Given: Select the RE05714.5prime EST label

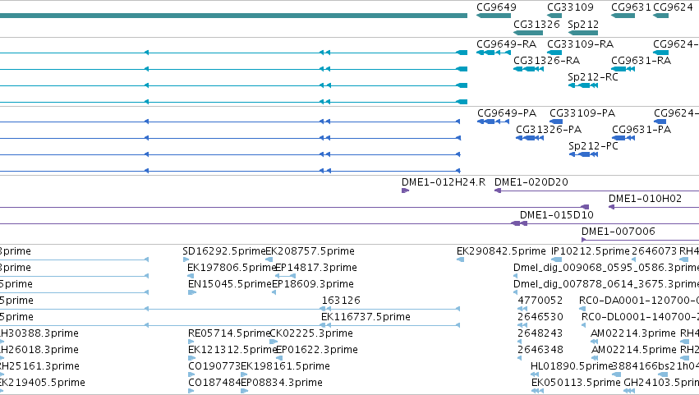Looking at the screenshot, I should click(229, 334).
